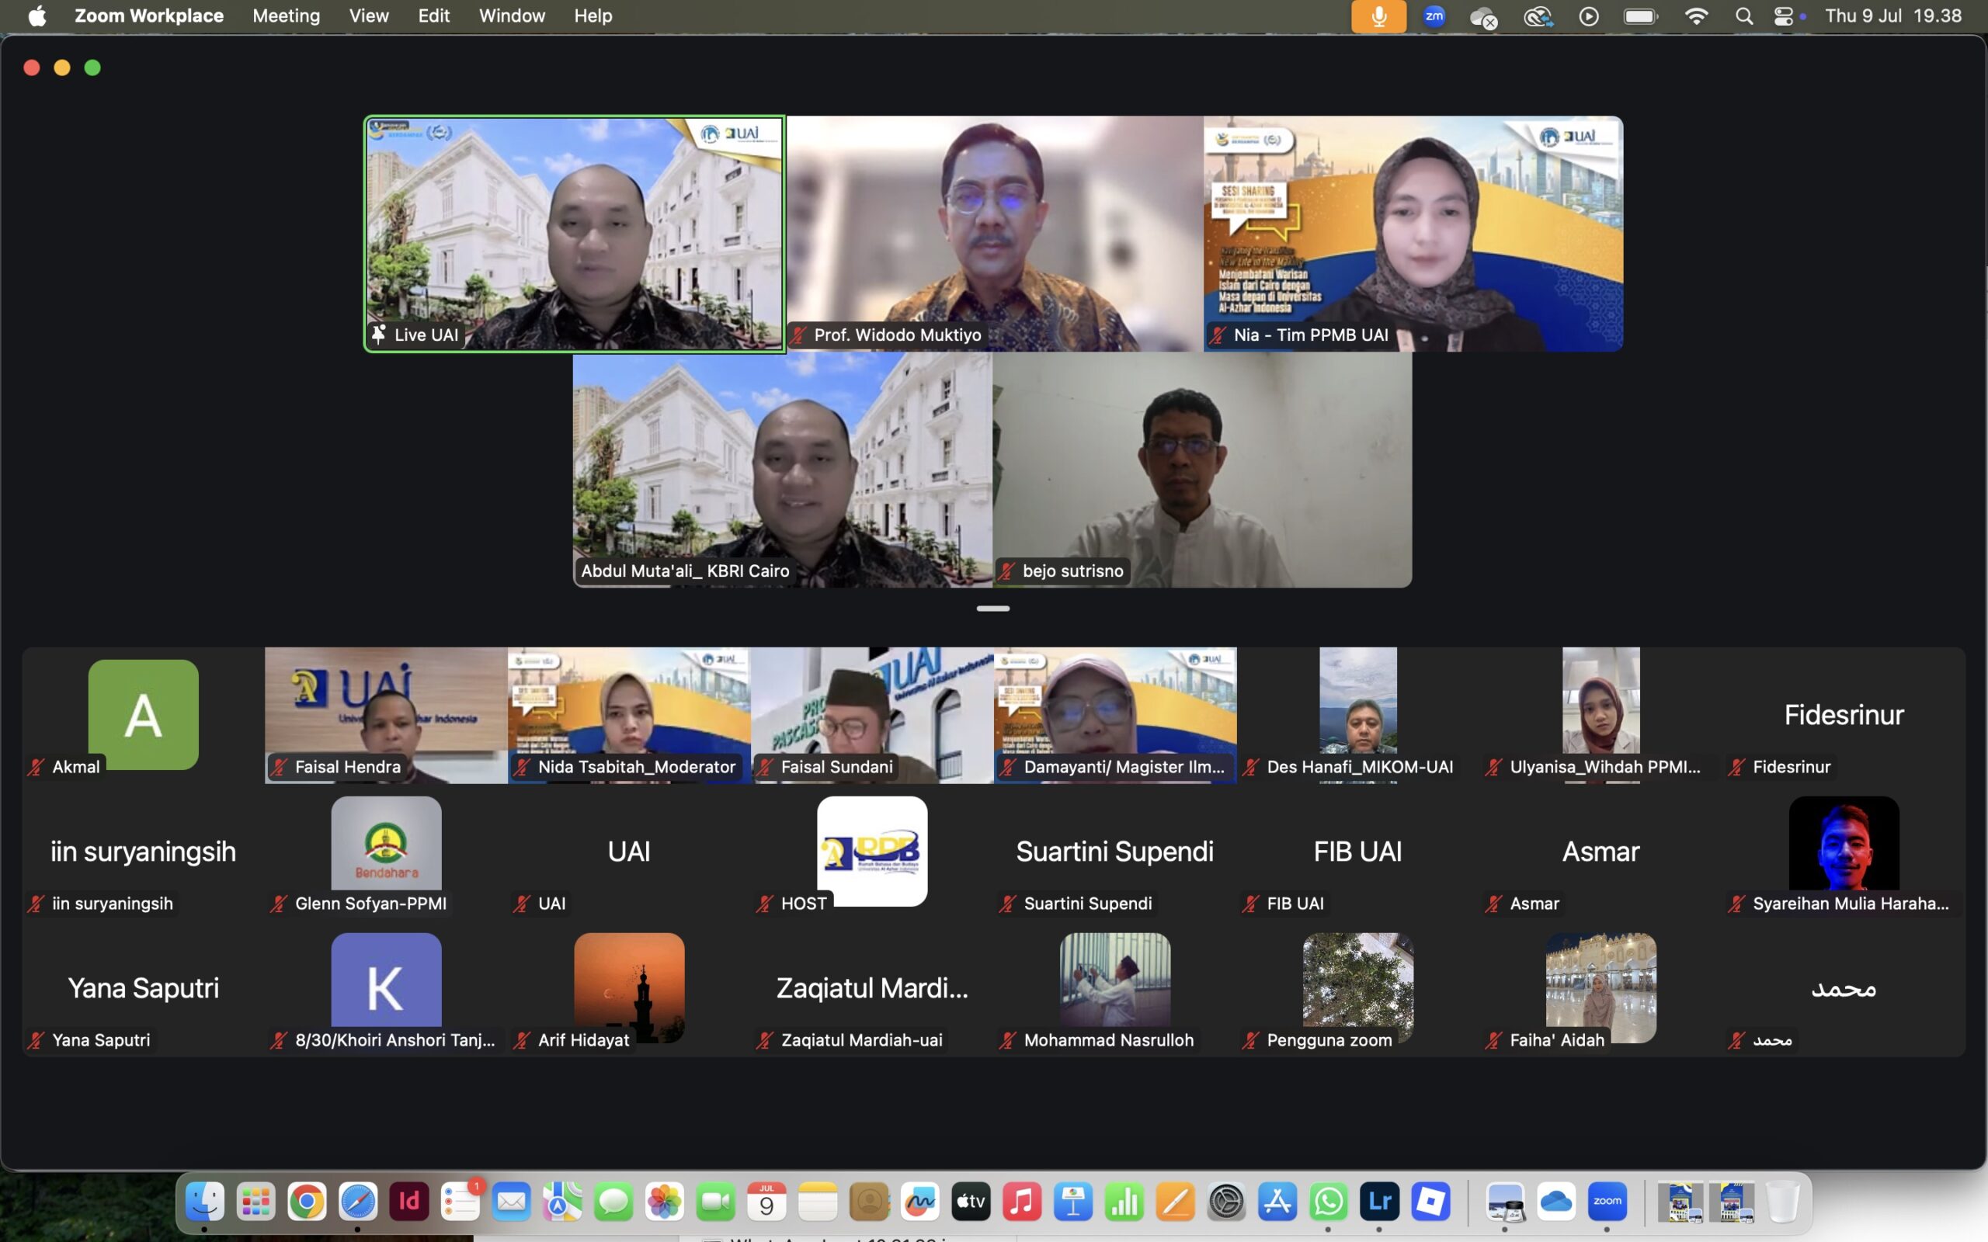Open the Finder from the Dock

[x=204, y=1202]
